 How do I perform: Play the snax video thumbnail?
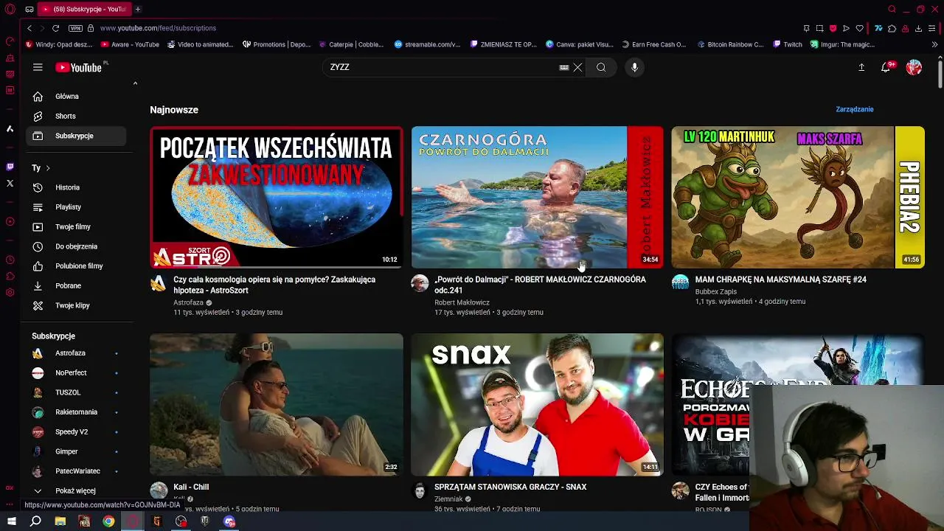point(538,404)
